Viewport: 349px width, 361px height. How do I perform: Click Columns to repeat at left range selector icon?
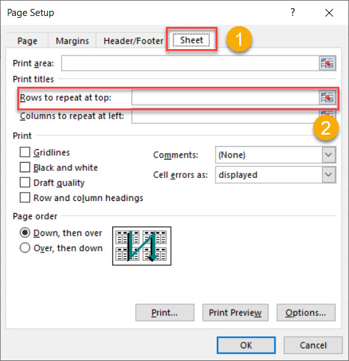point(327,114)
